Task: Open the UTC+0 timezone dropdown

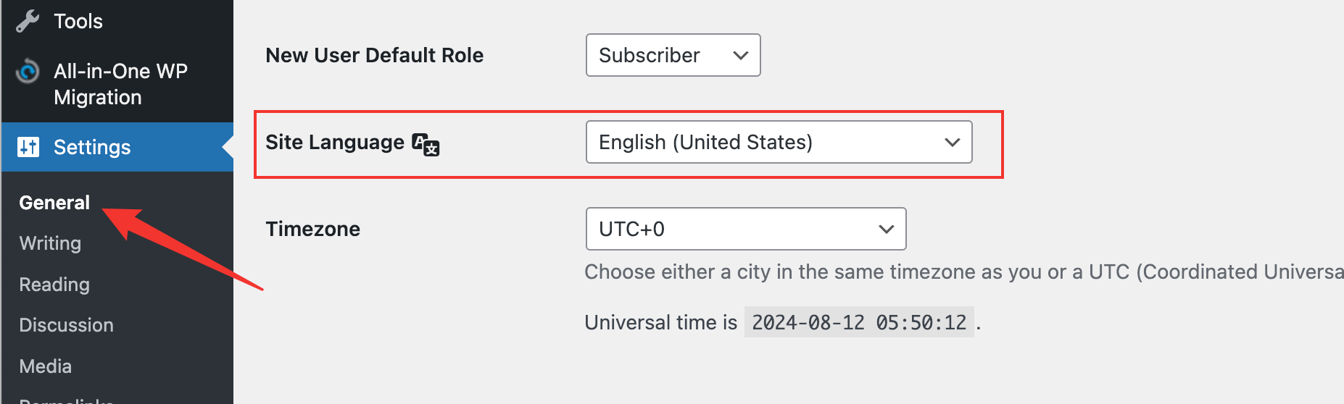Action: coord(745,229)
